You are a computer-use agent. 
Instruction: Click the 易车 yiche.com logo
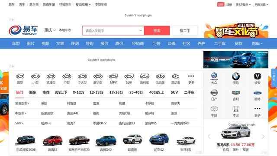point(23,30)
